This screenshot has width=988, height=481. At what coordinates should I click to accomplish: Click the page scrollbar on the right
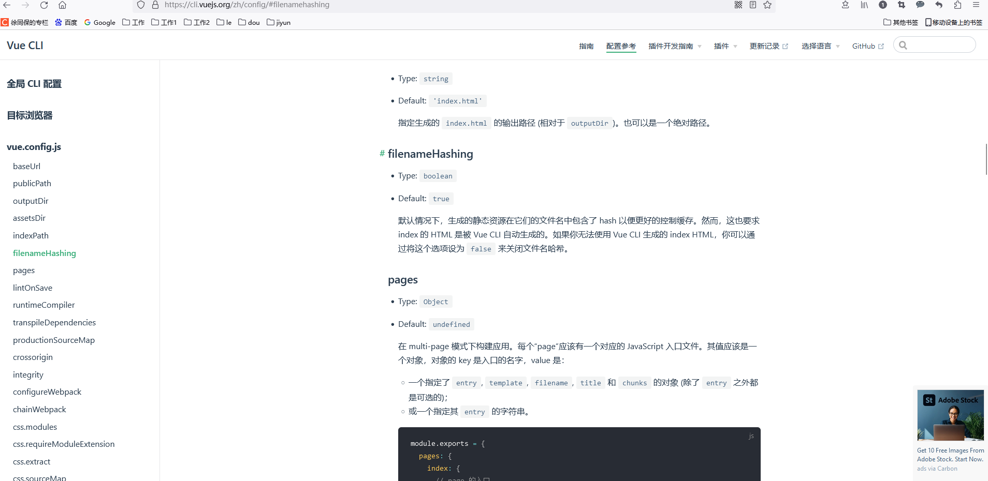pyautogui.click(x=986, y=160)
